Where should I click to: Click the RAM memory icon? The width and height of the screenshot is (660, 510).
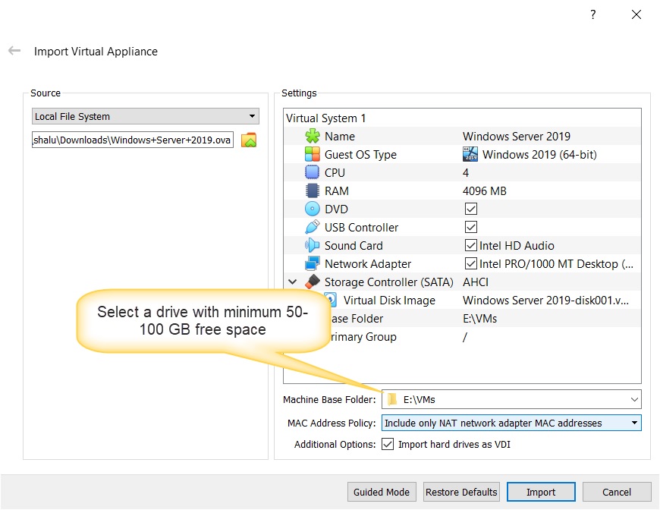coord(313,190)
